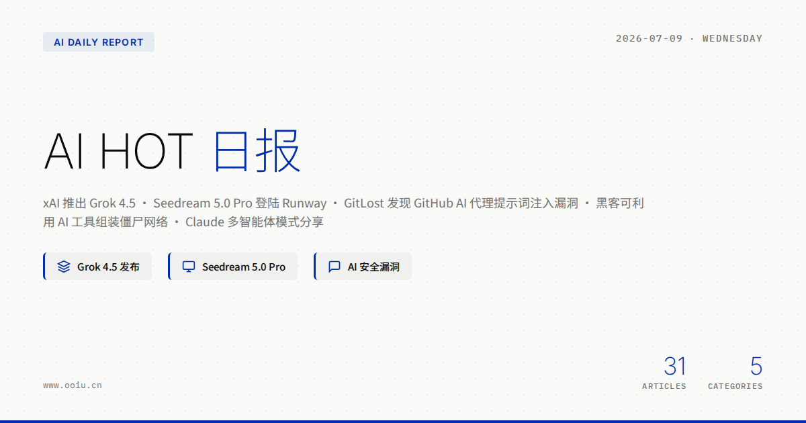The image size is (806, 423).
Task: Click the Claude 多智能体模式分享 headline text
Action: click(x=255, y=222)
